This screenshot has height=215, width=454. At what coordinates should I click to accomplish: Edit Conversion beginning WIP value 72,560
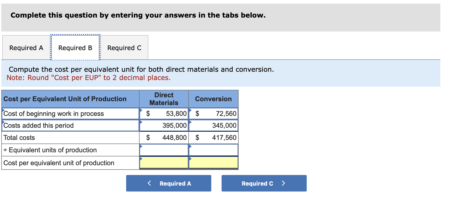tap(213, 114)
